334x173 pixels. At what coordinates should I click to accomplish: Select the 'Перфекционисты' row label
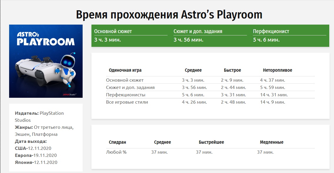(126, 95)
